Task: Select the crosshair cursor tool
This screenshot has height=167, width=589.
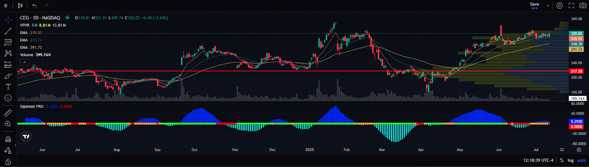Action: 8,20
